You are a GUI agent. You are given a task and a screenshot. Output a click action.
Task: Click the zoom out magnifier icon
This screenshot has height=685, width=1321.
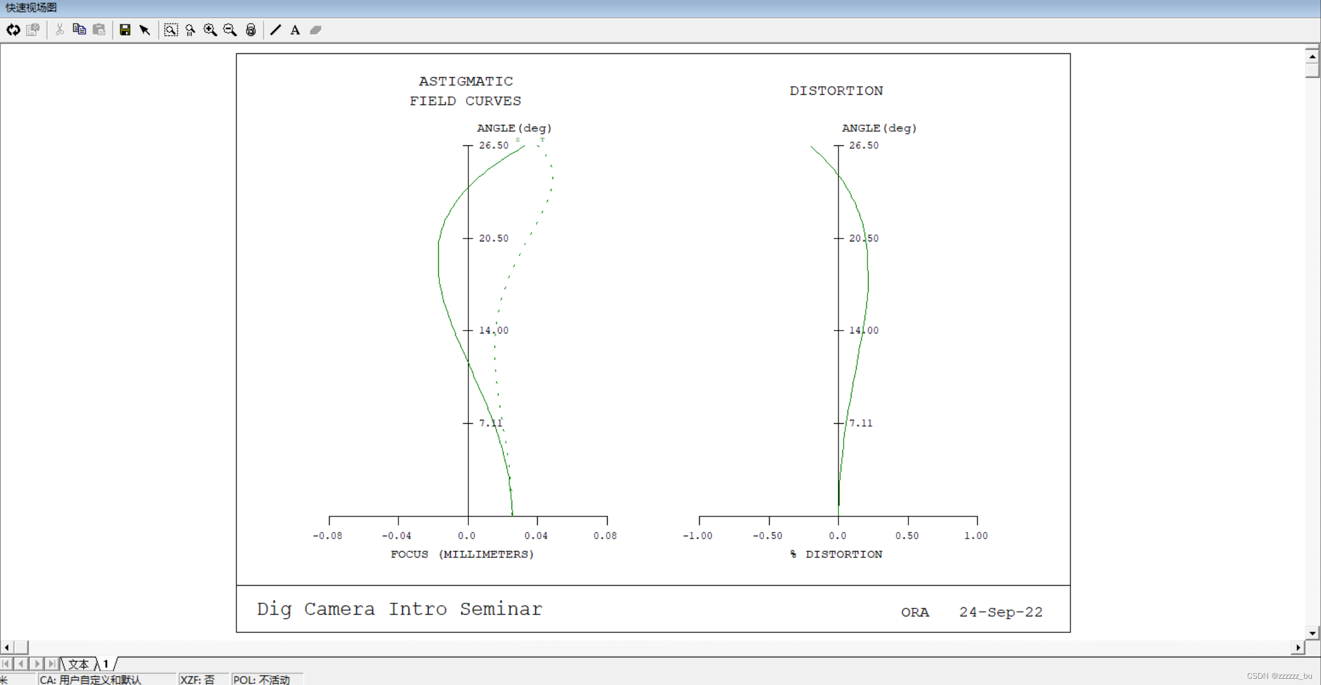[x=230, y=30]
